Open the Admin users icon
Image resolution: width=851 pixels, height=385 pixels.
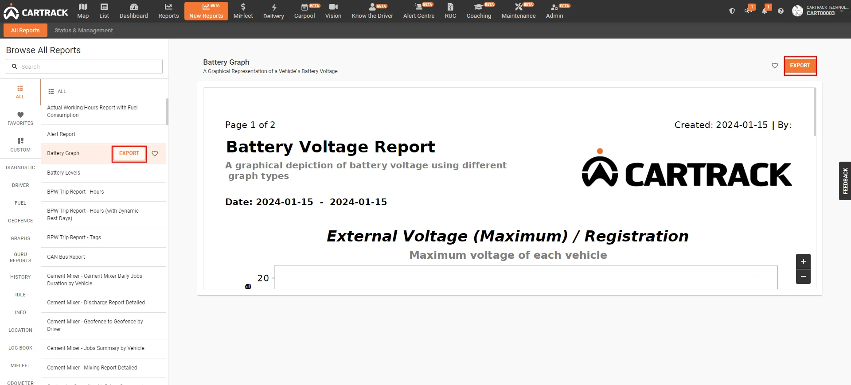point(554,7)
